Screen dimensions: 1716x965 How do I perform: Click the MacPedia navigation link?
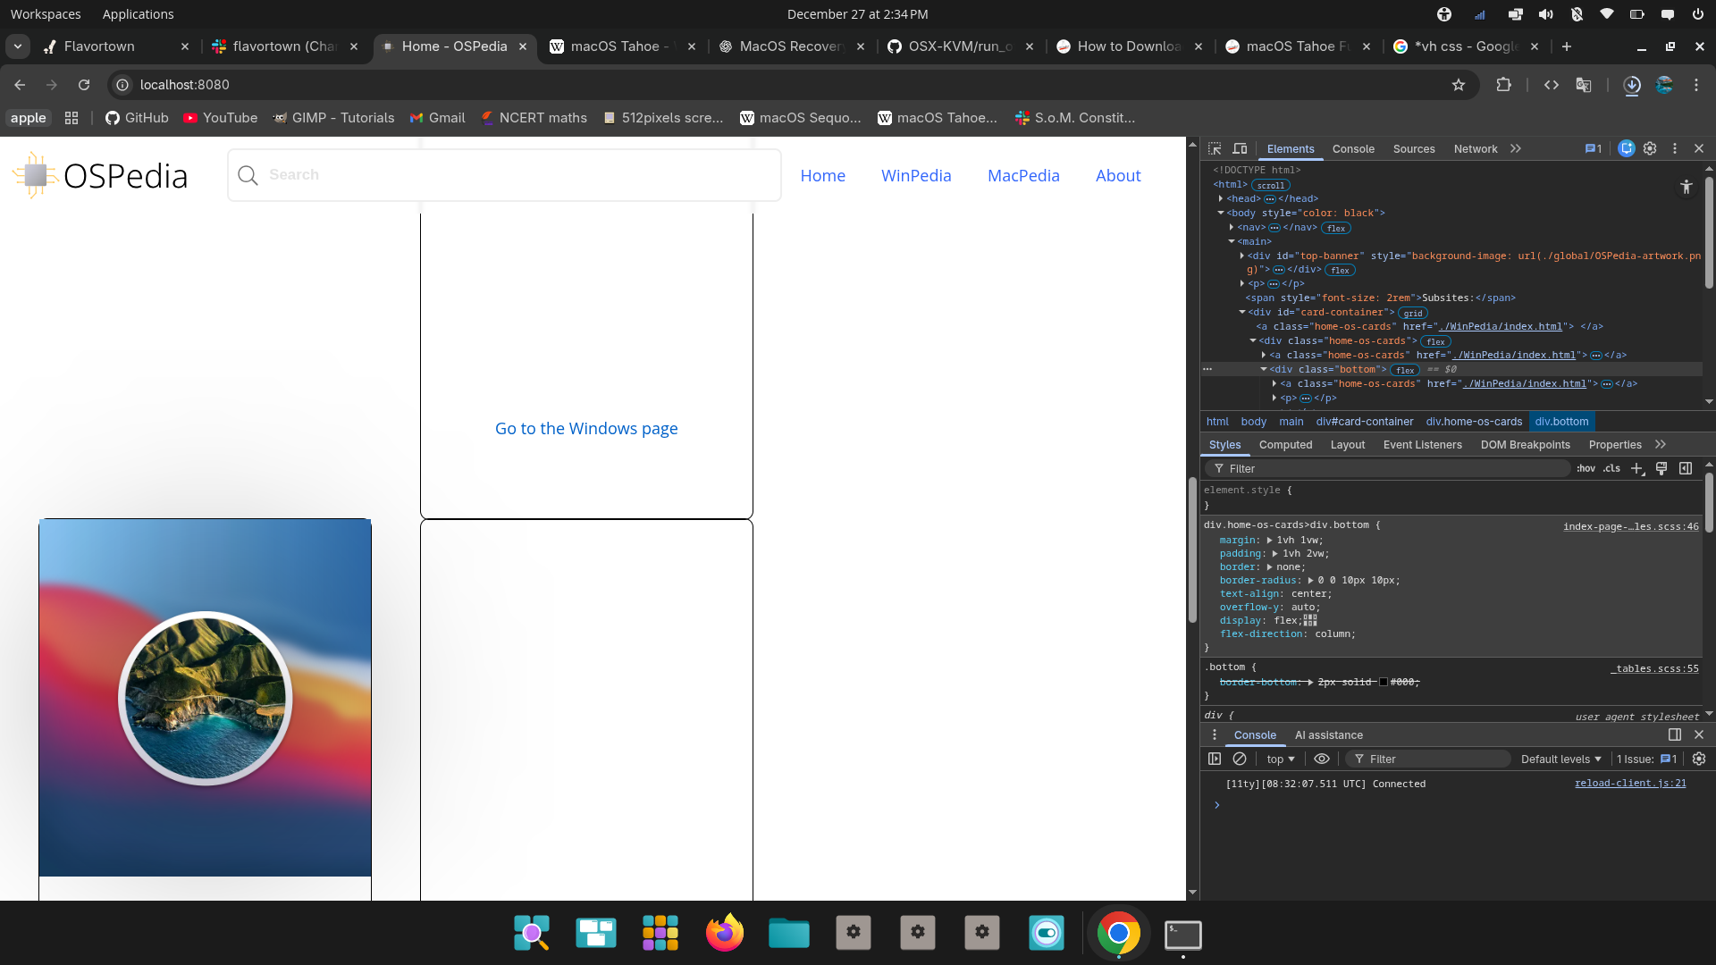pos(1023,176)
